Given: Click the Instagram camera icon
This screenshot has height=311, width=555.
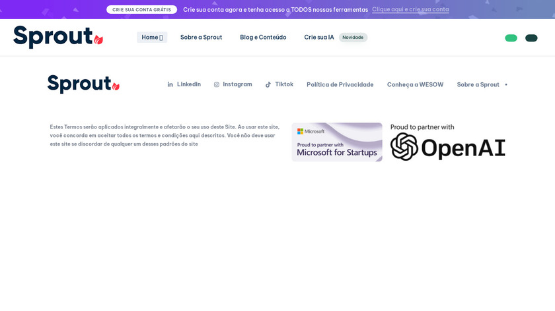Looking at the screenshot, I should coord(217,84).
